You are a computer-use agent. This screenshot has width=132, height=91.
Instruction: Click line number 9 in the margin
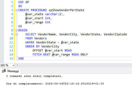[x=12, y=34]
